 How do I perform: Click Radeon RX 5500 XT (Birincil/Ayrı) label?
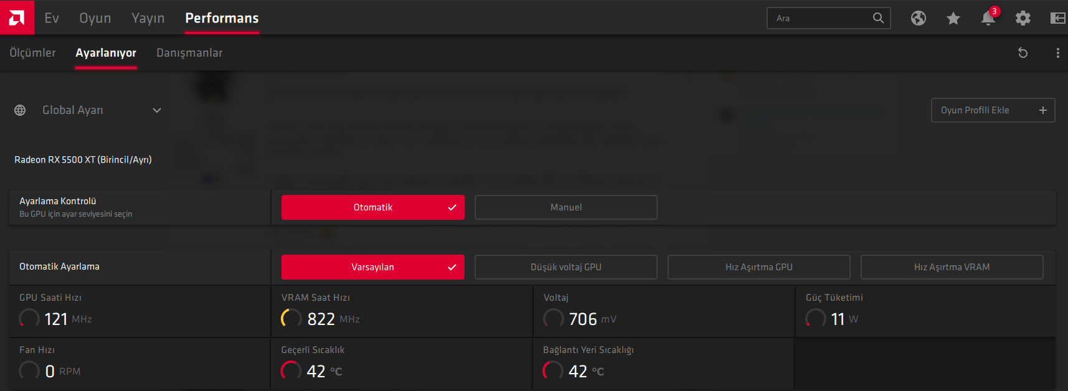coord(83,159)
